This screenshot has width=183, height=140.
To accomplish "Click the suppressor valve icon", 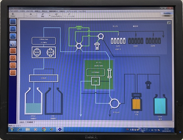I will 114,104.
